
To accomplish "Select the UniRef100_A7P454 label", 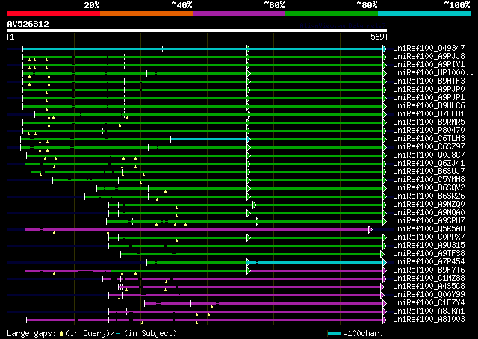I will [x=429, y=262].
